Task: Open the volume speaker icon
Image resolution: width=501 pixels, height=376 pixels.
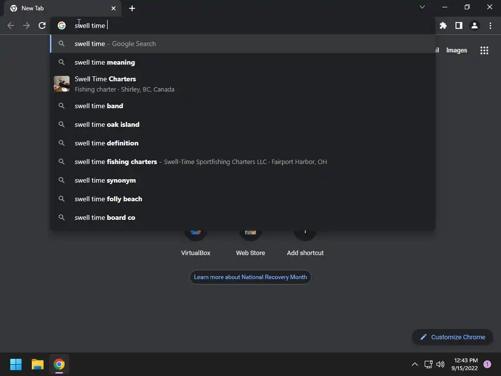Action: pos(440,364)
